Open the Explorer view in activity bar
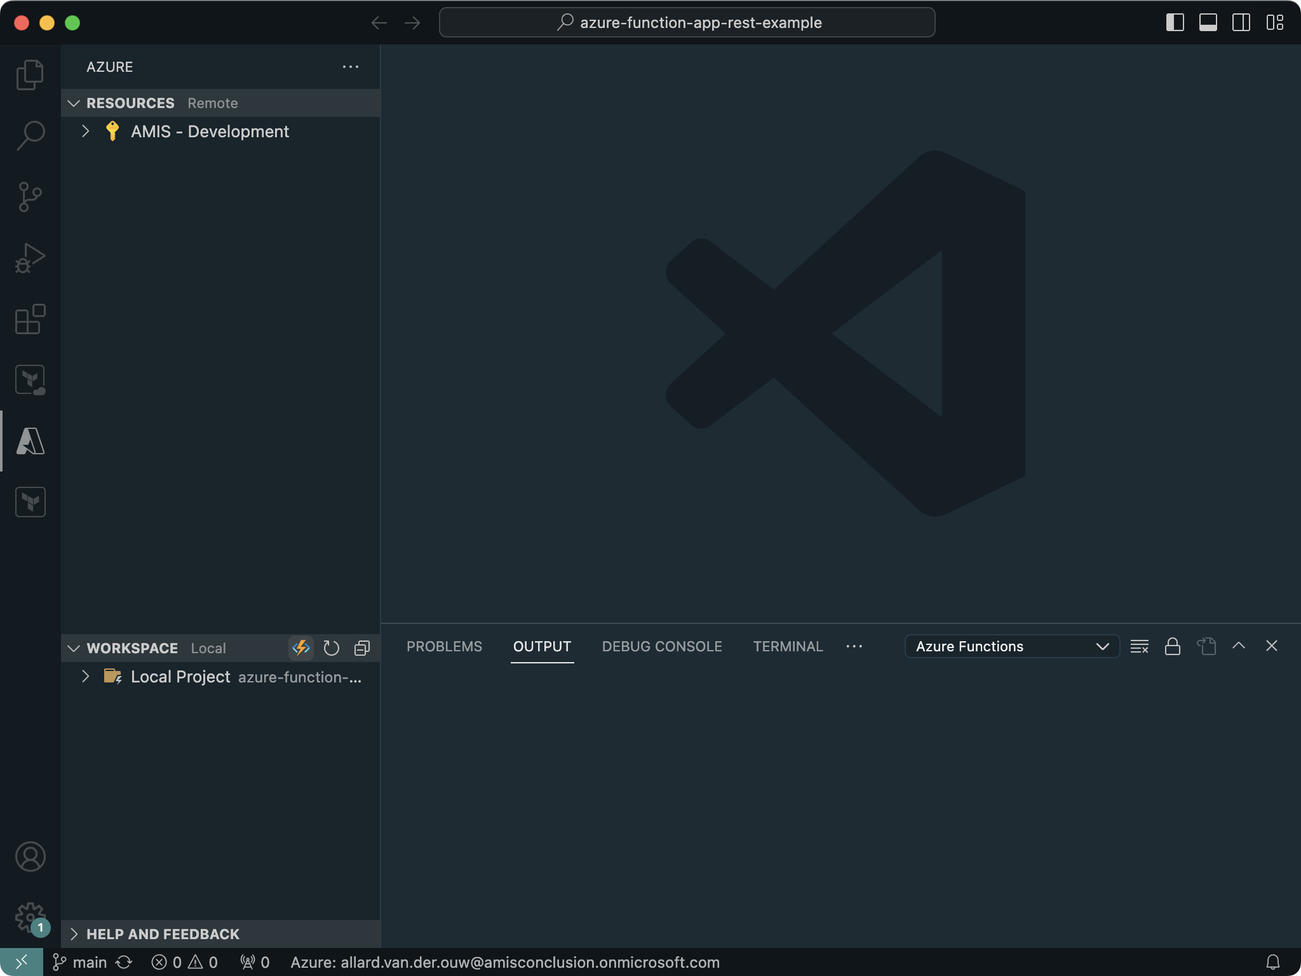1301x976 pixels. (x=30, y=75)
